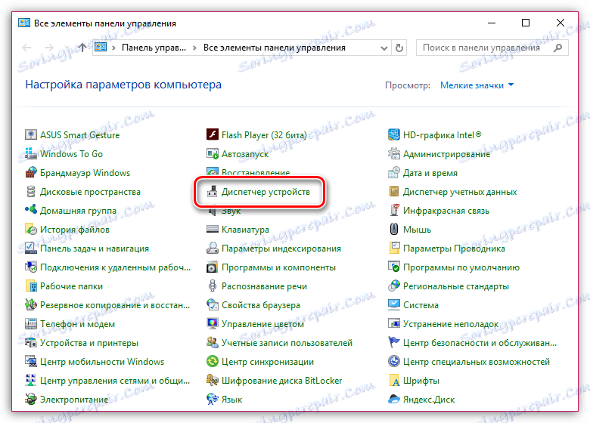Viewport: 590px width, 423px height.
Task: Click the История файлов icon
Action: (x=30, y=230)
